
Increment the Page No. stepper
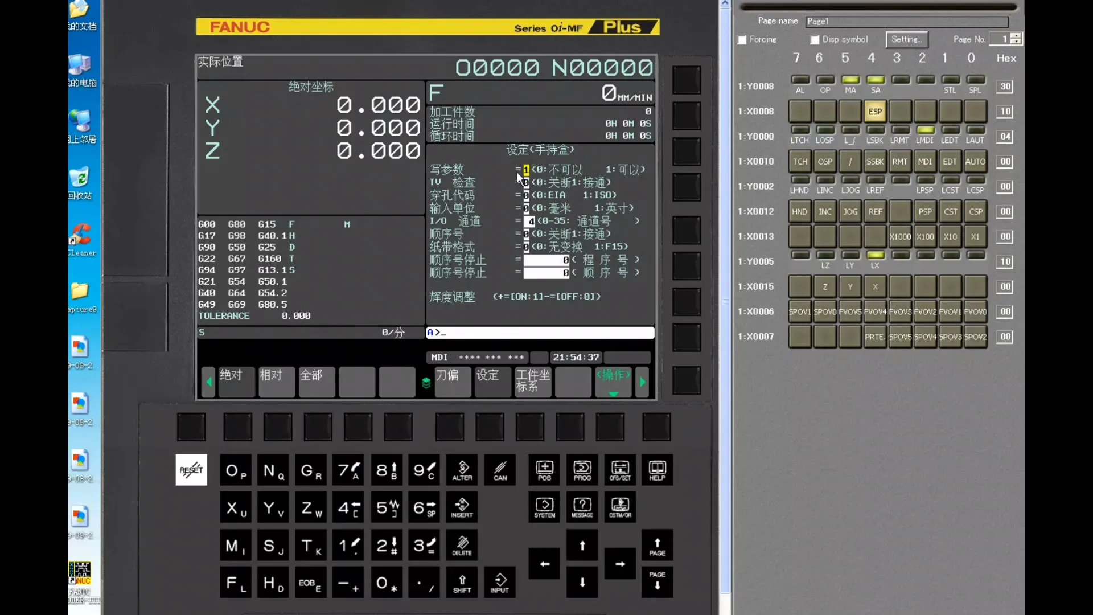tap(1016, 36)
